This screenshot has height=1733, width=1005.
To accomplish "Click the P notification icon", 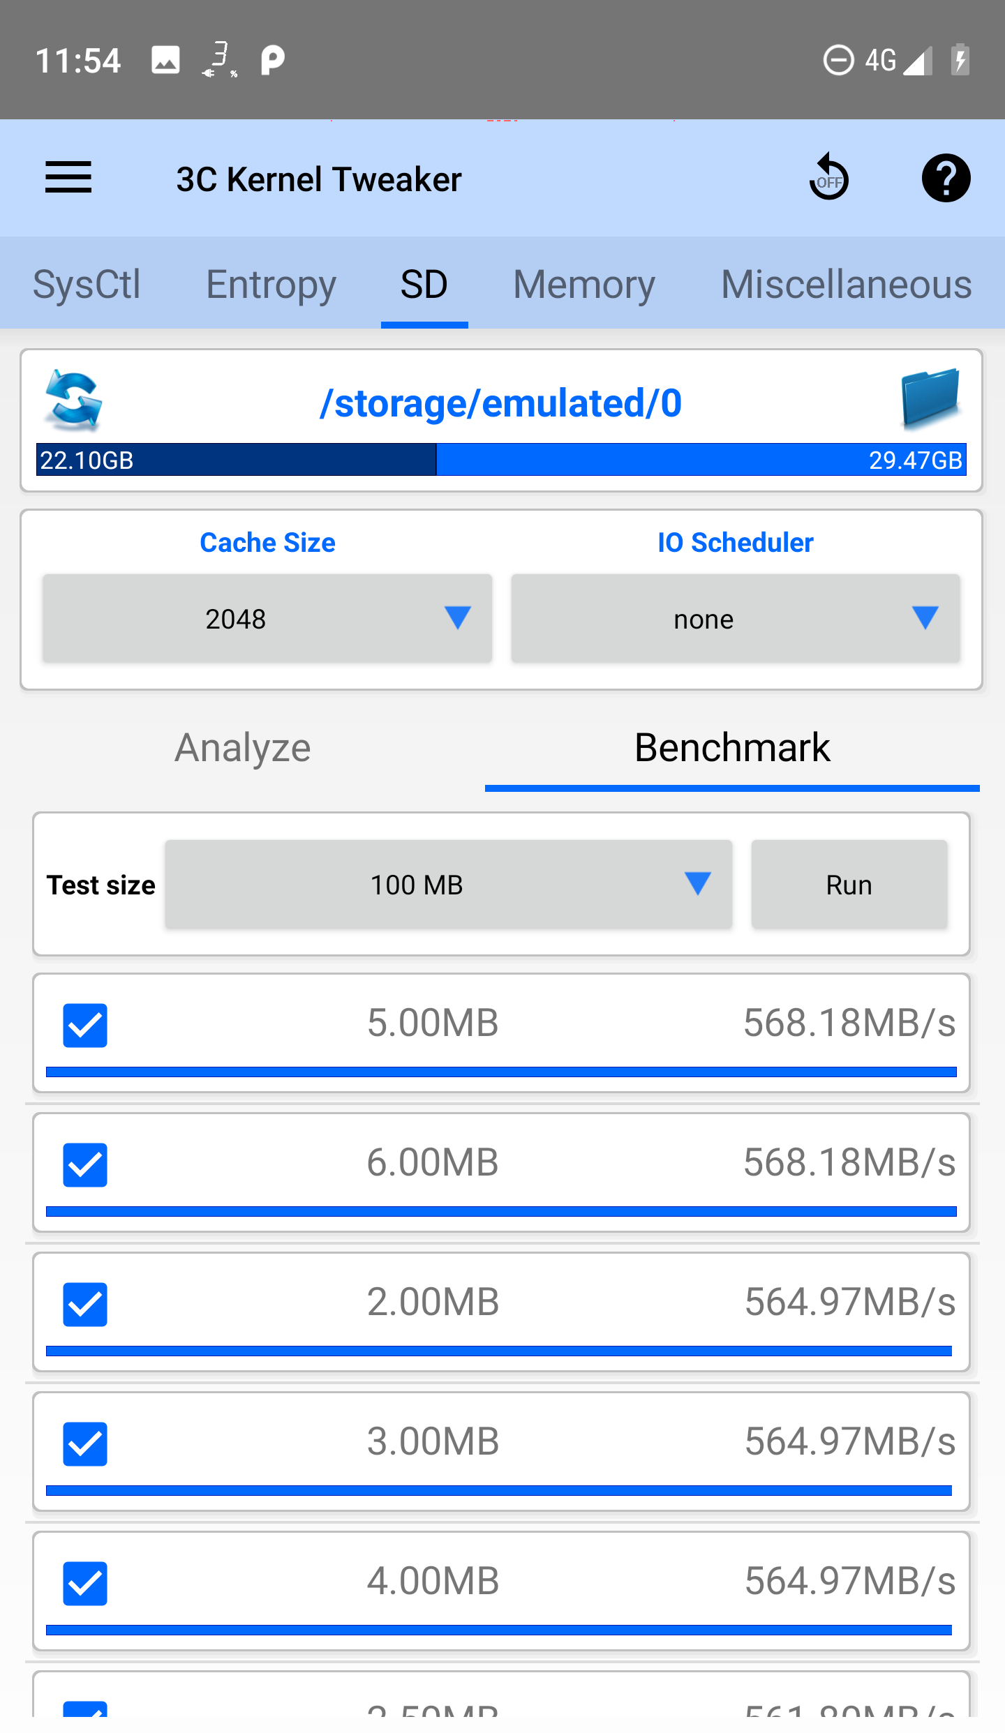I will (x=271, y=59).
